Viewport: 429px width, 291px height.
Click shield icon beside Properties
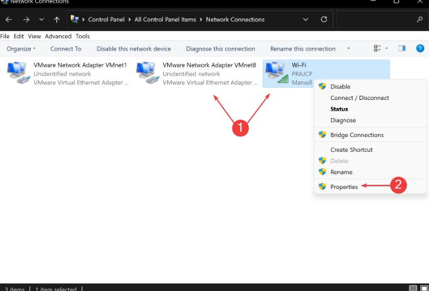coord(322,186)
